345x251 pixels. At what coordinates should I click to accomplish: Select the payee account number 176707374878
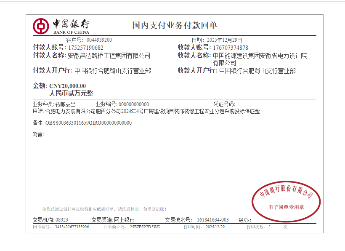[230, 48]
